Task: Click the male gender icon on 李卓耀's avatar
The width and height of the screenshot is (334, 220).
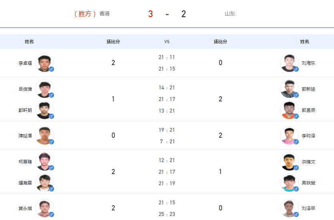Action: (51, 69)
